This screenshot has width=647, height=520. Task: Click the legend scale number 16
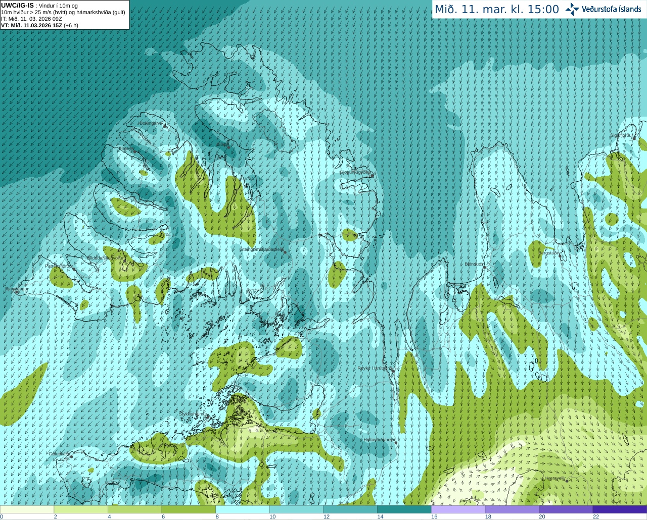click(434, 516)
